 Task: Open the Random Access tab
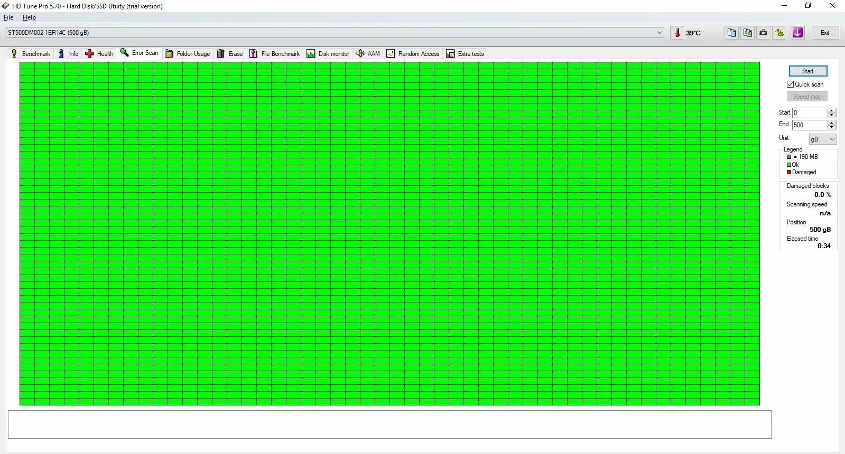[x=413, y=53]
